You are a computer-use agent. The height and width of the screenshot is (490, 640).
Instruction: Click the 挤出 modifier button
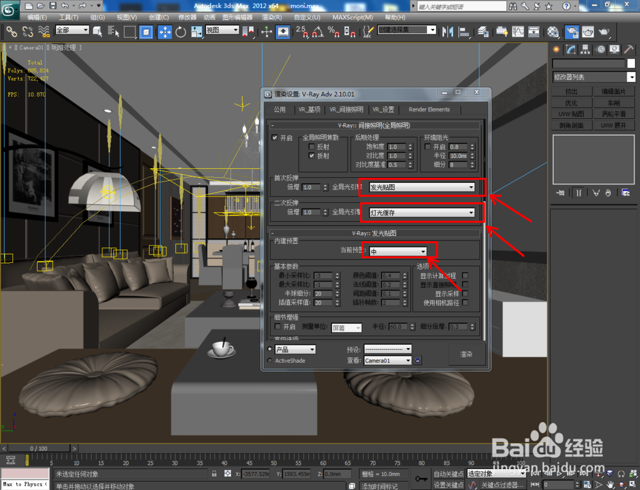point(571,91)
